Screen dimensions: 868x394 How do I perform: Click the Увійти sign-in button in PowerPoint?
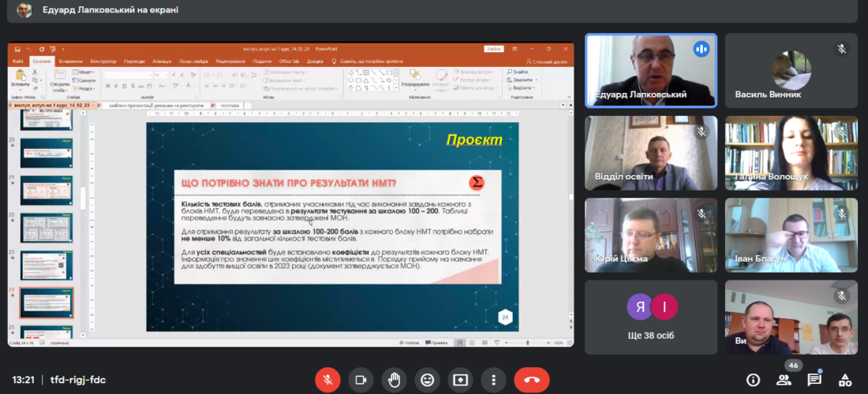coord(494,49)
